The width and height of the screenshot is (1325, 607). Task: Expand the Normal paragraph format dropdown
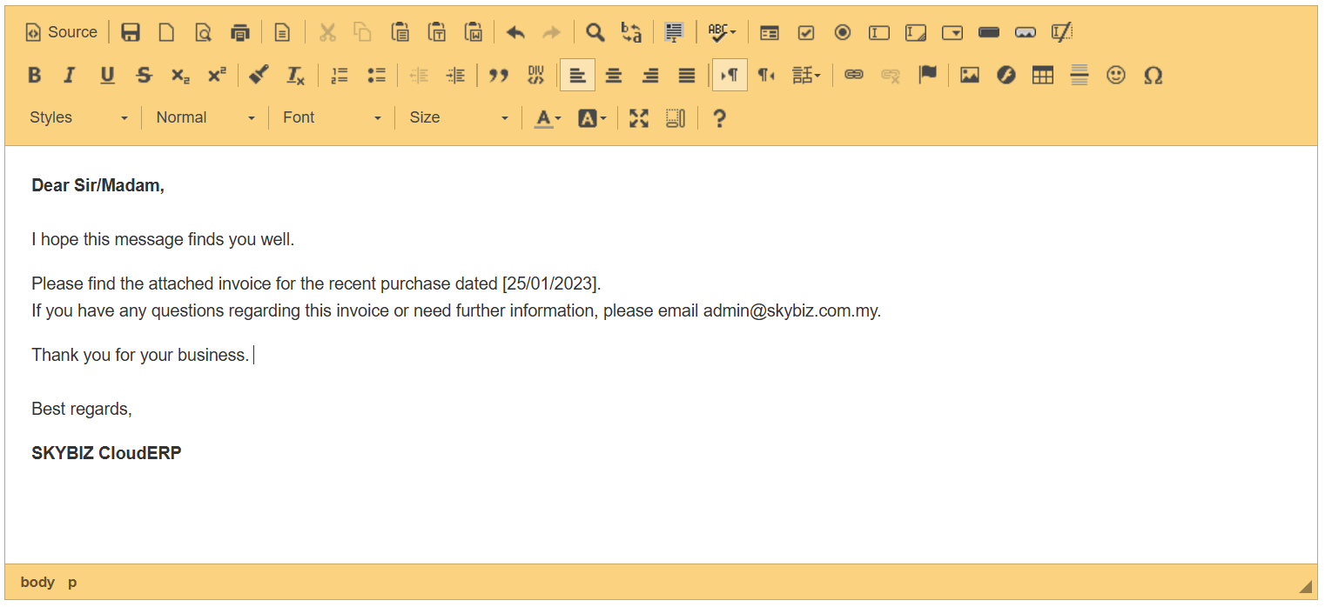click(x=205, y=117)
